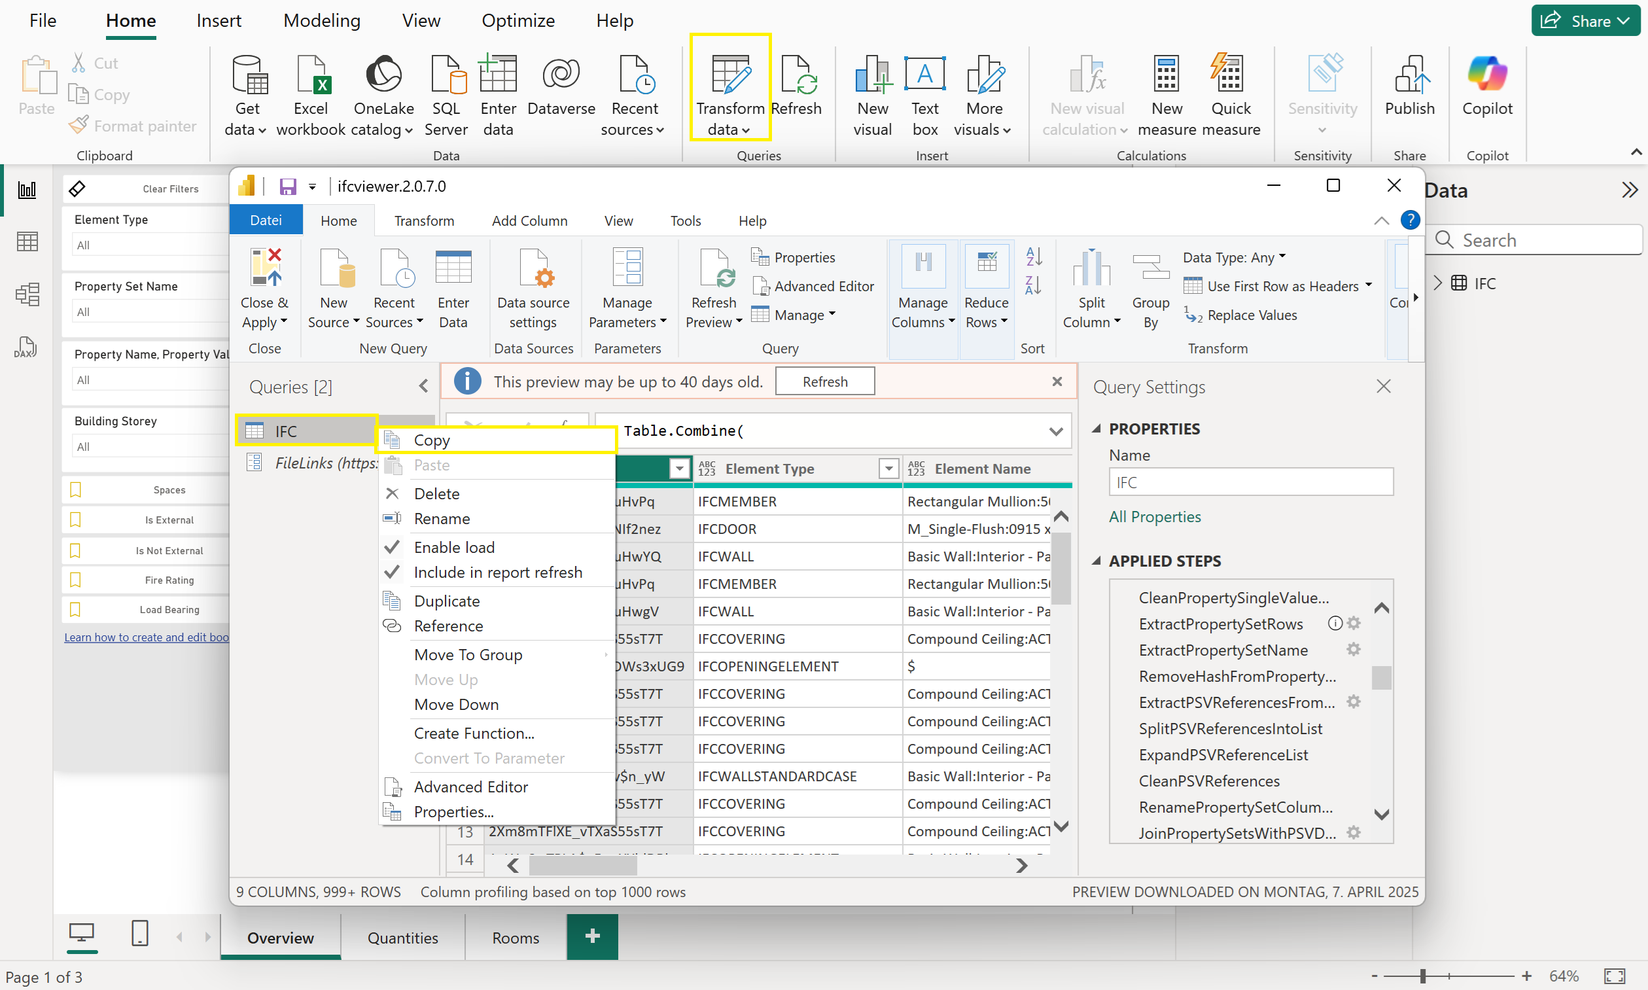Expand the formula bar chevron
Viewport: 1648px width, 990px height.
point(1055,432)
